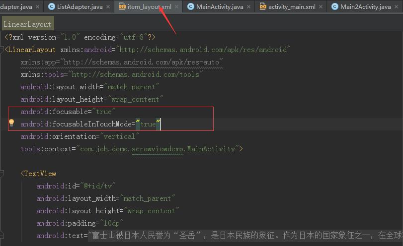Viewport: 403px width, 246px height.
Task: Close the MainActivity.java tab
Action: (249, 7)
